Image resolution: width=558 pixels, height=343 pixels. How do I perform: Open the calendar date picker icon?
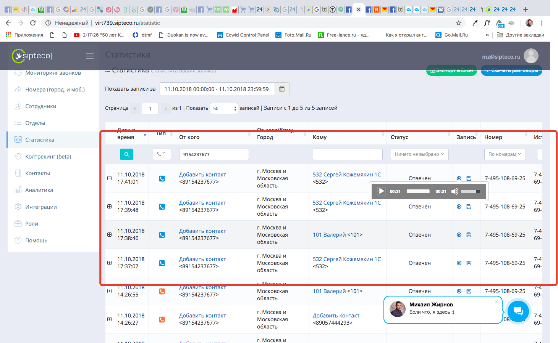tap(282, 89)
